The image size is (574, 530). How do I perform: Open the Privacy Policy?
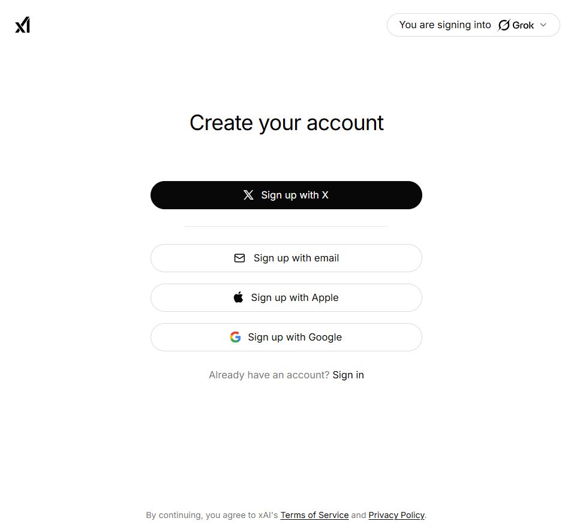[396, 515]
